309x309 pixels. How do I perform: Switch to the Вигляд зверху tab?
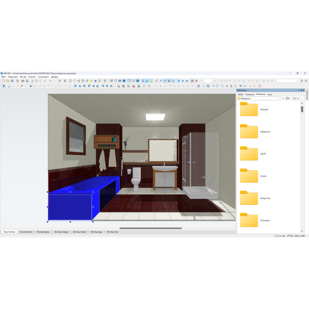pyautogui.click(x=43, y=231)
